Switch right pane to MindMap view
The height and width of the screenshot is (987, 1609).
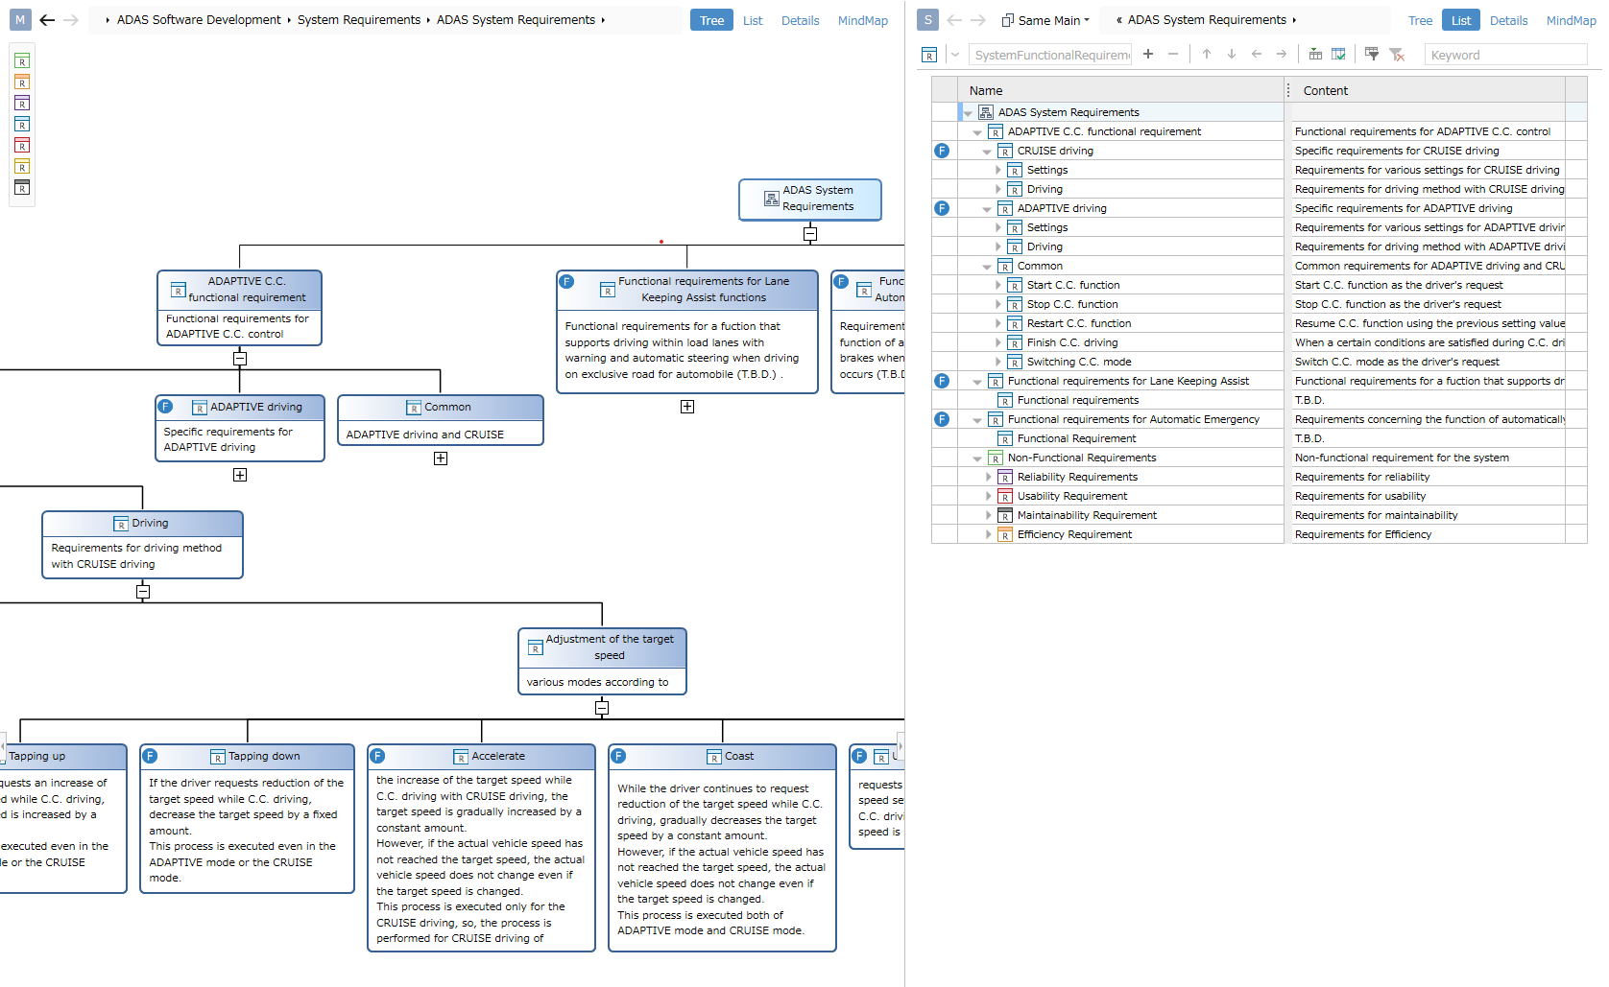click(x=1571, y=20)
